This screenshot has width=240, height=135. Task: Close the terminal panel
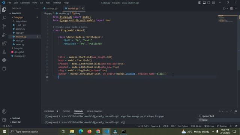coord(236,111)
